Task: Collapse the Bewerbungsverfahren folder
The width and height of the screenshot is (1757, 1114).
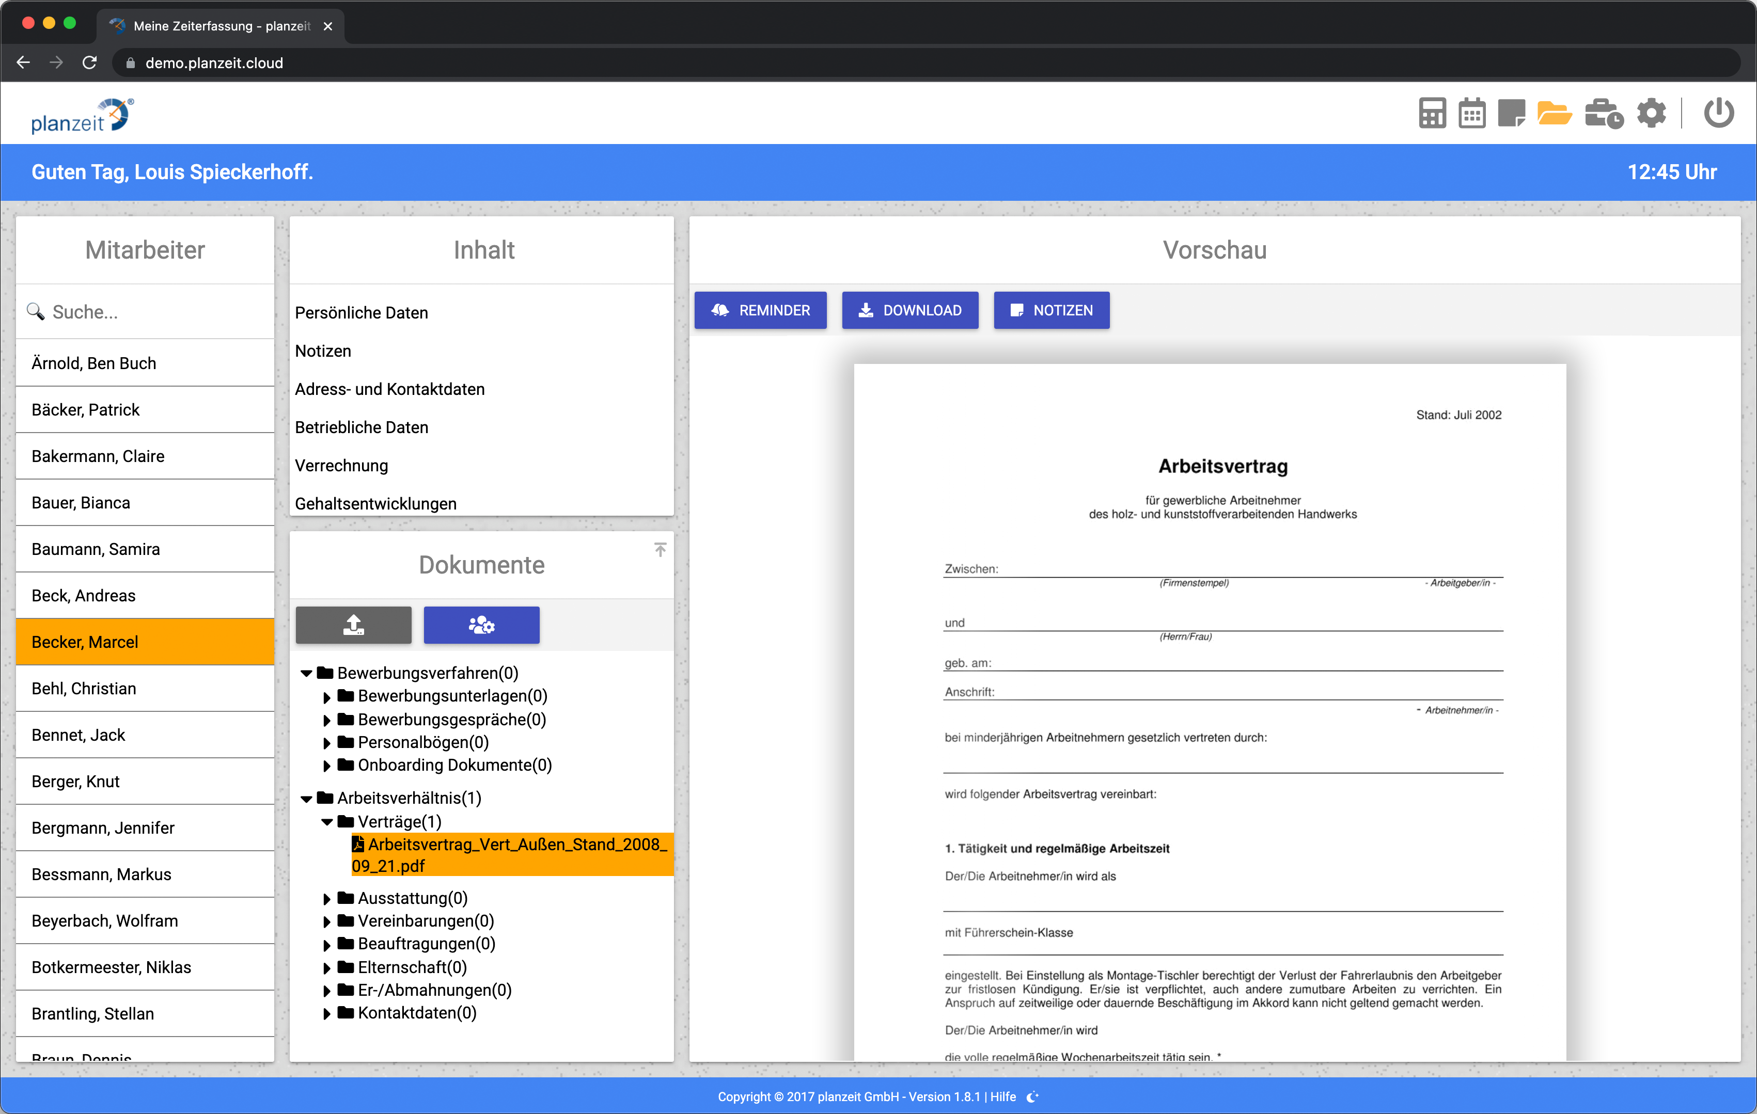Action: pos(306,673)
